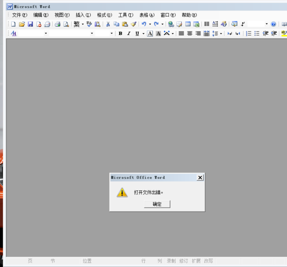Click the simplified-traditional translate icon
287x267 pixels.
coord(89,24)
